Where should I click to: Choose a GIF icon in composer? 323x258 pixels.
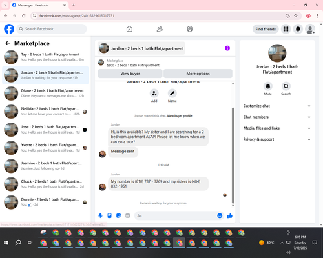click(128, 215)
